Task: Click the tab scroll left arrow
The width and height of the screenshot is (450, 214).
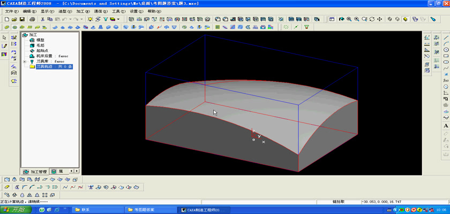Action: click(72, 171)
